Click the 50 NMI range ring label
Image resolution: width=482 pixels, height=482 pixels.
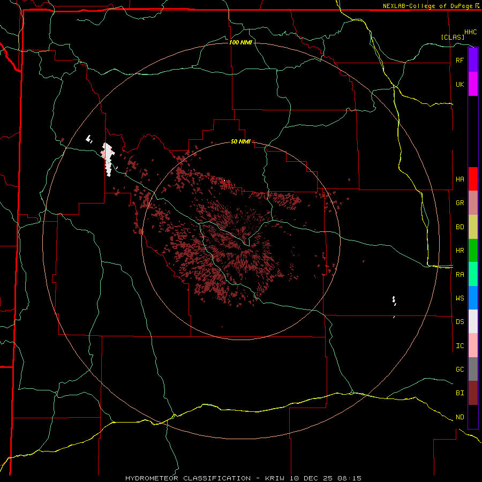(240, 142)
